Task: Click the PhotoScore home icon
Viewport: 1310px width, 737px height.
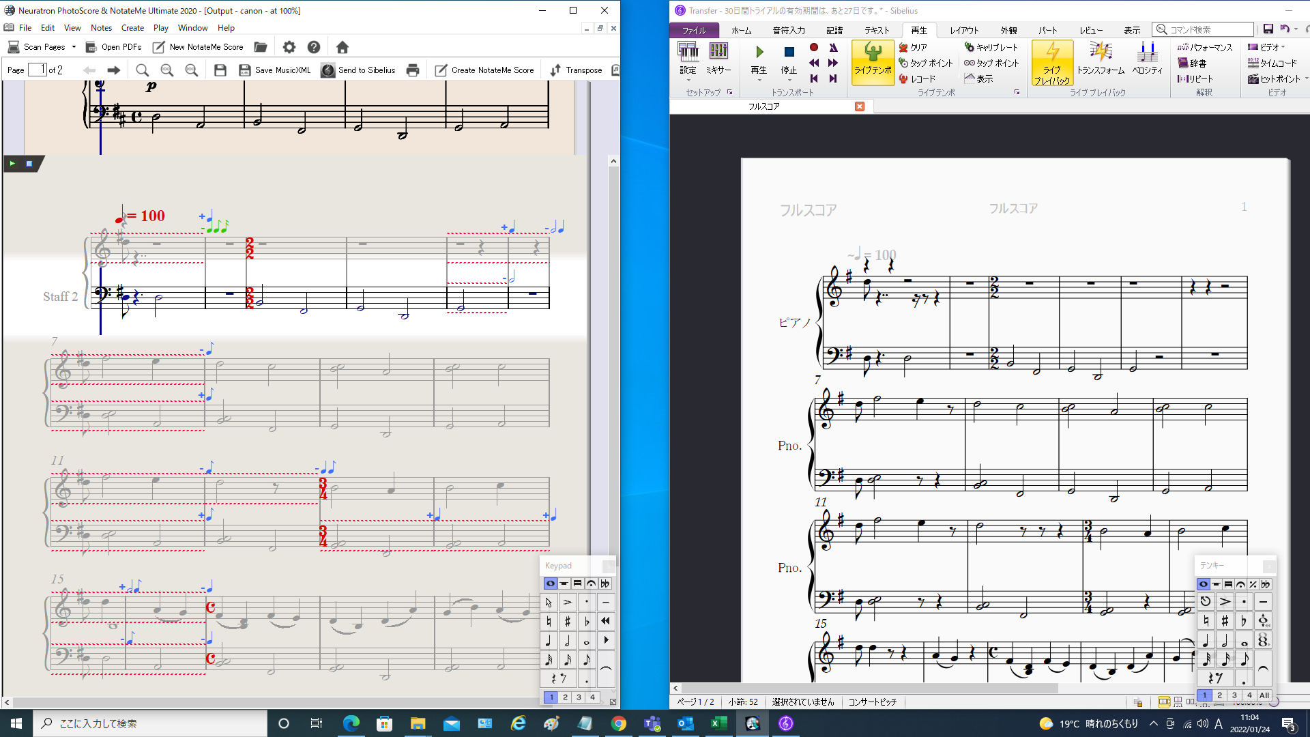Action: click(x=343, y=47)
